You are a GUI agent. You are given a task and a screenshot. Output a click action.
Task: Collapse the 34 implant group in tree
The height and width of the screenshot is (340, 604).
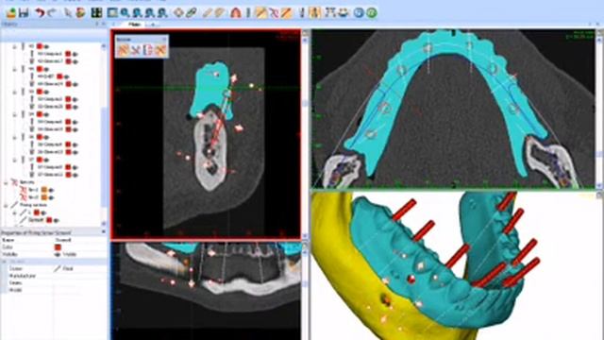point(14,114)
